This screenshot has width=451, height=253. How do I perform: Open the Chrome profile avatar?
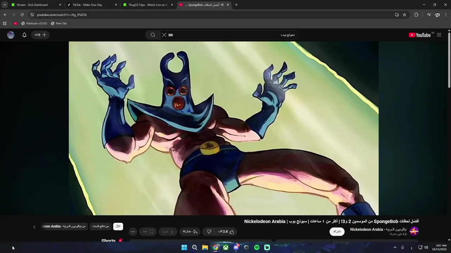tap(437, 15)
